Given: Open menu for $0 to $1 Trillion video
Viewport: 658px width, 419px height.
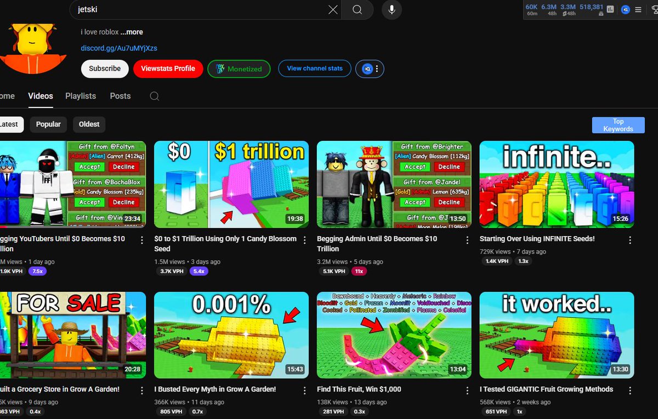Looking at the screenshot, I should coord(305,240).
